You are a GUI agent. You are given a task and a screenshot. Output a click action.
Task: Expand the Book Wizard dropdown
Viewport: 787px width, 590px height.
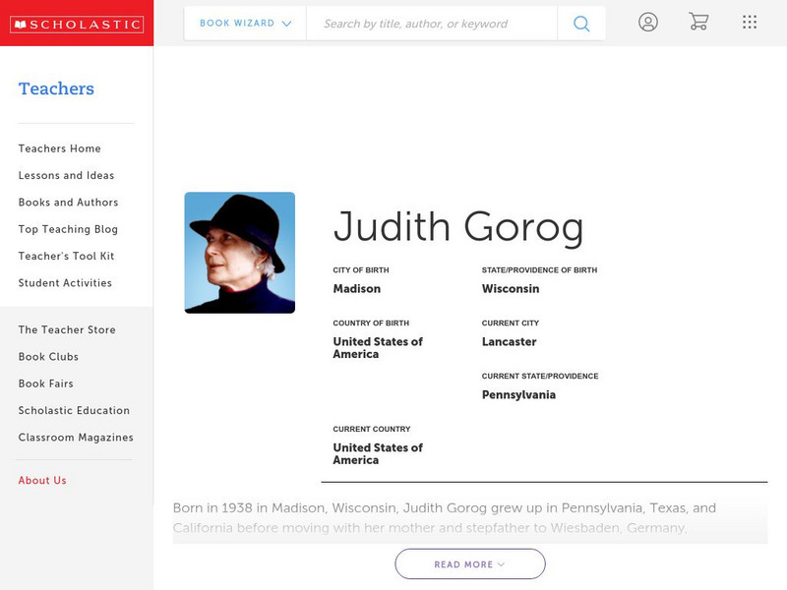coord(245,24)
